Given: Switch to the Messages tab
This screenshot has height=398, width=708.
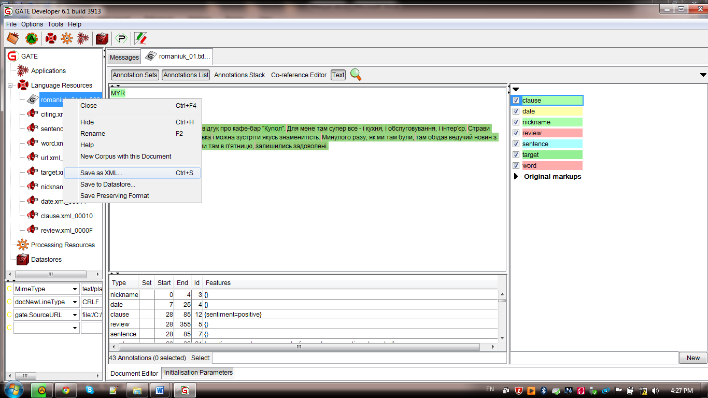Looking at the screenshot, I should click(x=124, y=57).
